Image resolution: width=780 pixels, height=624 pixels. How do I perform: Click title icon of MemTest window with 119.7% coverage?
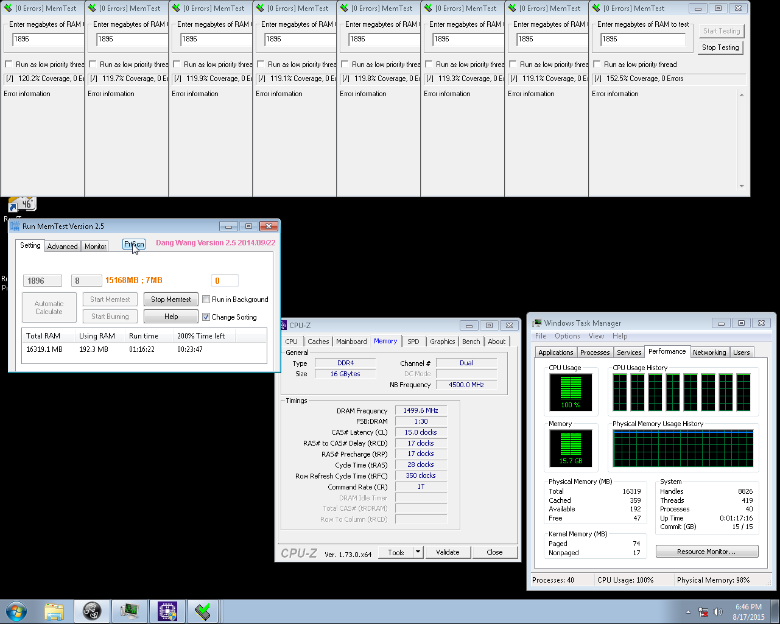point(92,9)
